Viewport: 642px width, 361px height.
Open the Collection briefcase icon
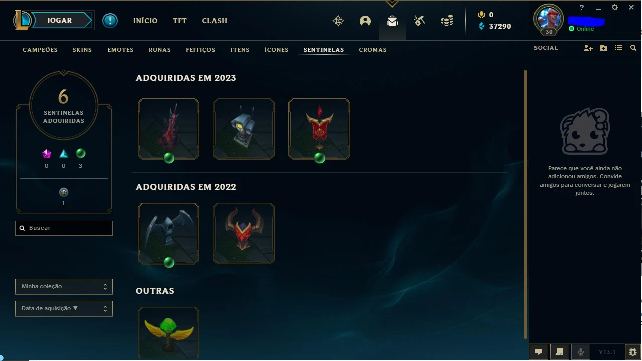pos(392,21)
